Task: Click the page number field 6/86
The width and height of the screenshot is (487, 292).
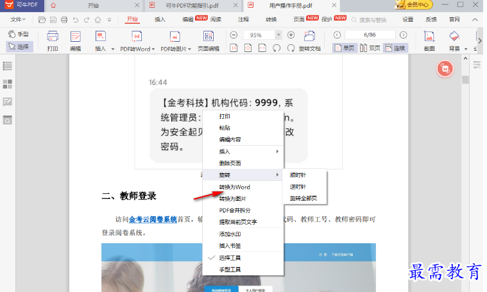Action: 370,35
